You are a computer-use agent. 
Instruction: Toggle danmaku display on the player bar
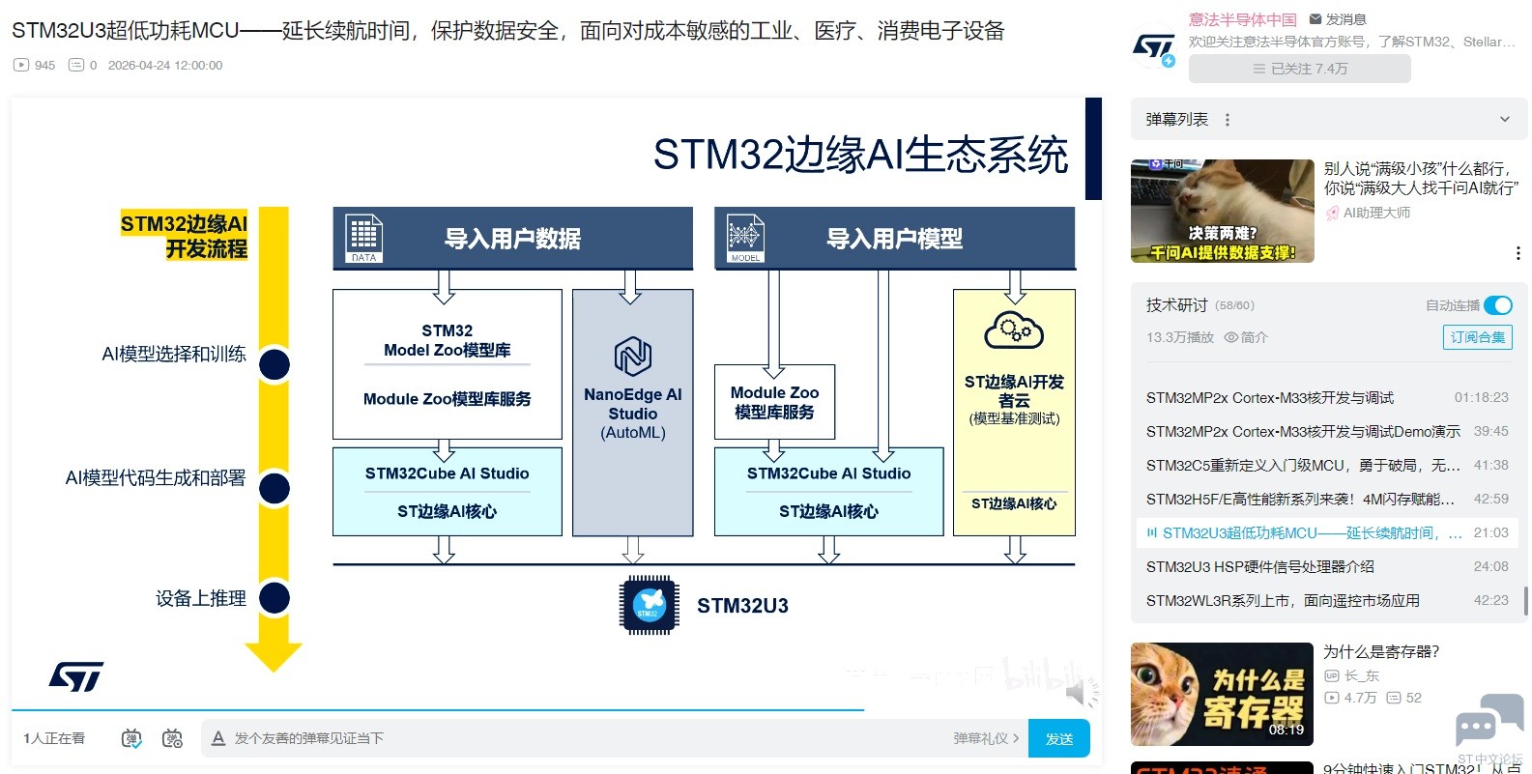click(x=131, y=738)
